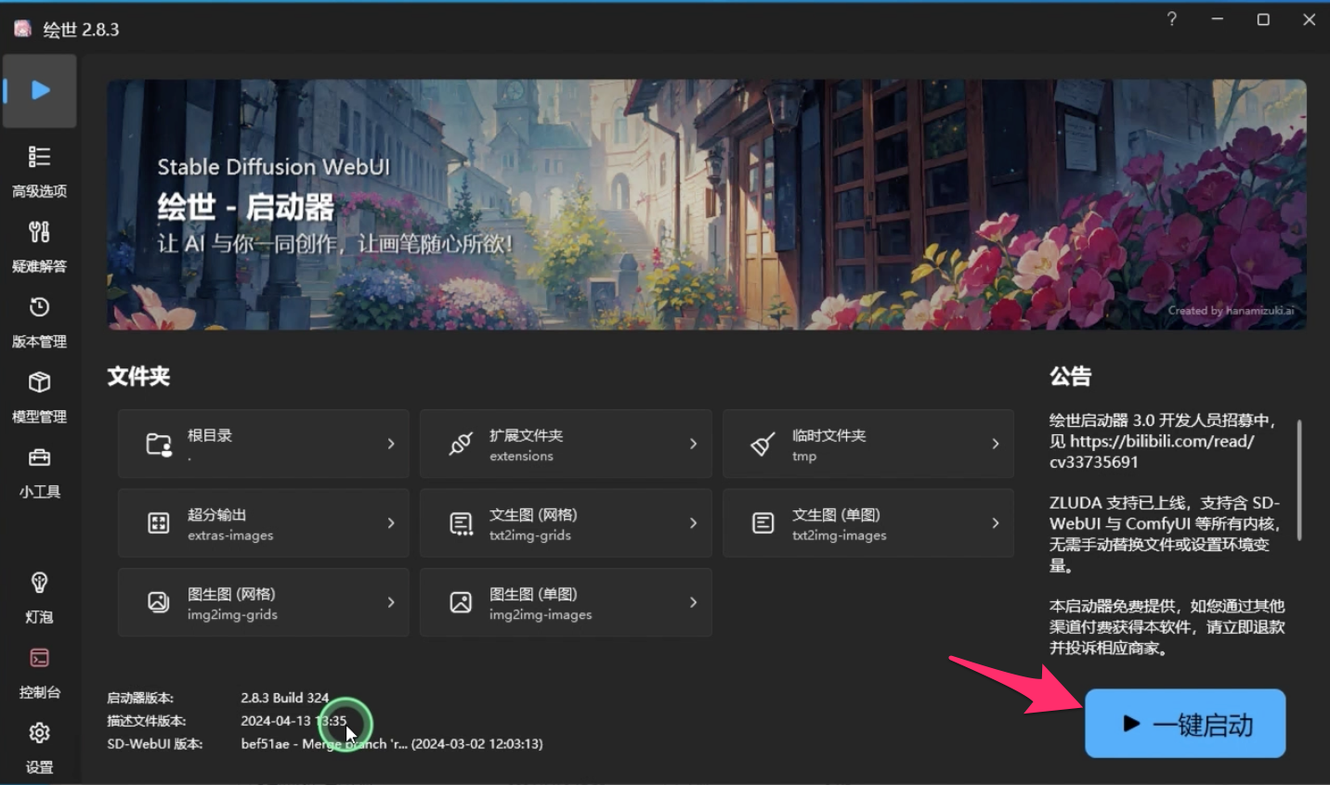Open 超分输出 folder card label
This screenshot has height=785, width=1330.
217,515
